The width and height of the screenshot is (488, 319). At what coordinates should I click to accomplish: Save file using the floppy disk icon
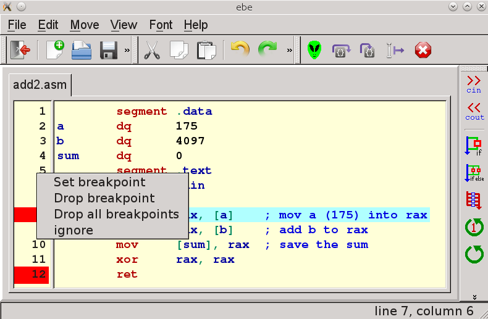pyautogui.click(x=109, y=50)
